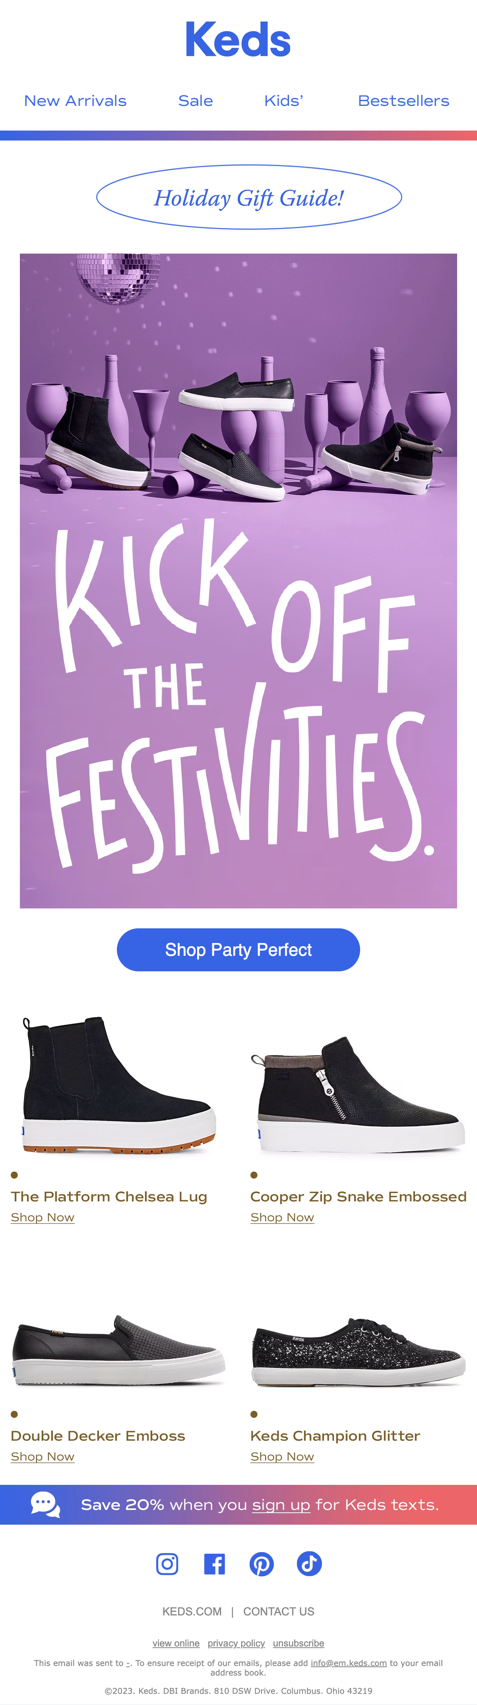Click the Holiday Gift Guide oval button
This screenshot has width=477, height=1705.
249,197
